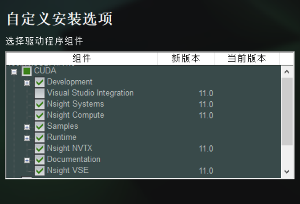This screenshot has width=300, height=204.
Task: Select the Documentation row label
Action: [x=73, y=159]
